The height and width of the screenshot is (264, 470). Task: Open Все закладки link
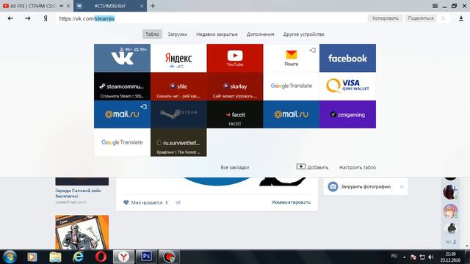click(x=235, y=167)
